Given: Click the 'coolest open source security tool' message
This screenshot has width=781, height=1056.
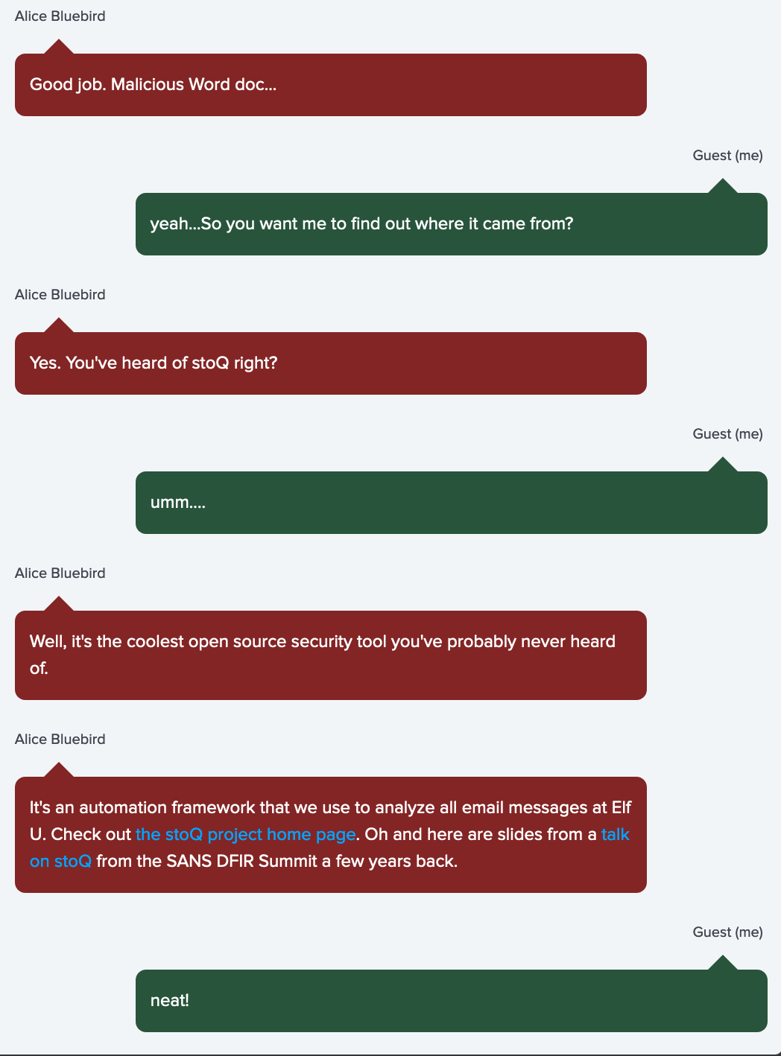Looking at the screenshot, I should 331,655.
